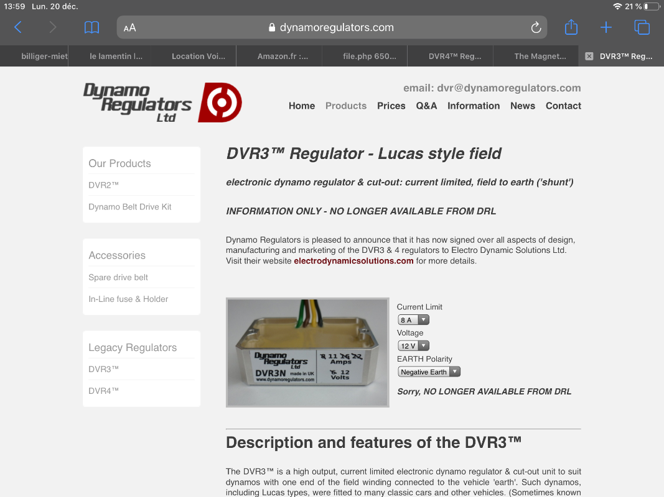Tap the Safari back arrow
This screenshot has width=664, height=497.
coord(17,27)
